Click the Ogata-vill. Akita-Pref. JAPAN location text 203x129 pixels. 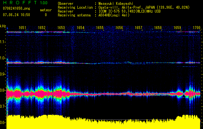click(x=144, y=8)
